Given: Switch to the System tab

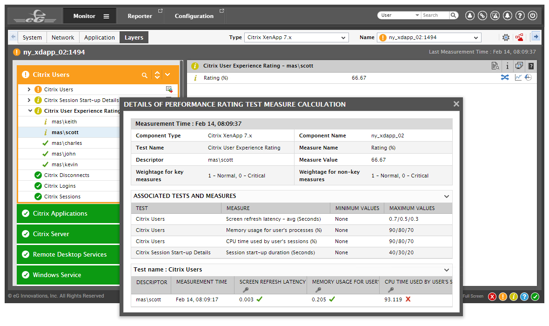Looking at the screenshot, I should click(x=32, y=38).
